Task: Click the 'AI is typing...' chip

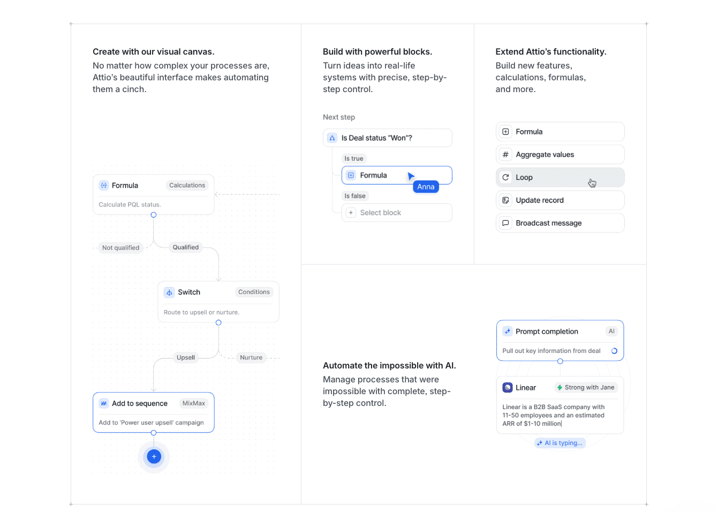Action: (x=560, y=443)
